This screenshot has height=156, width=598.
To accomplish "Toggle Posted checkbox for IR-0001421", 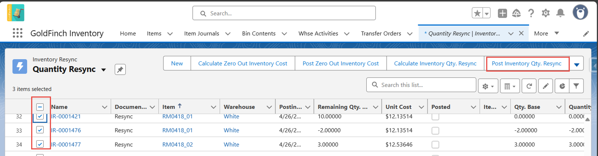I will 435,117.
